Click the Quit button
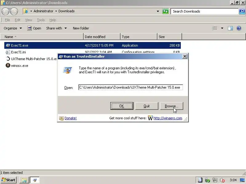The height and width of the screenshot is (184, 246). coord(147,106)
